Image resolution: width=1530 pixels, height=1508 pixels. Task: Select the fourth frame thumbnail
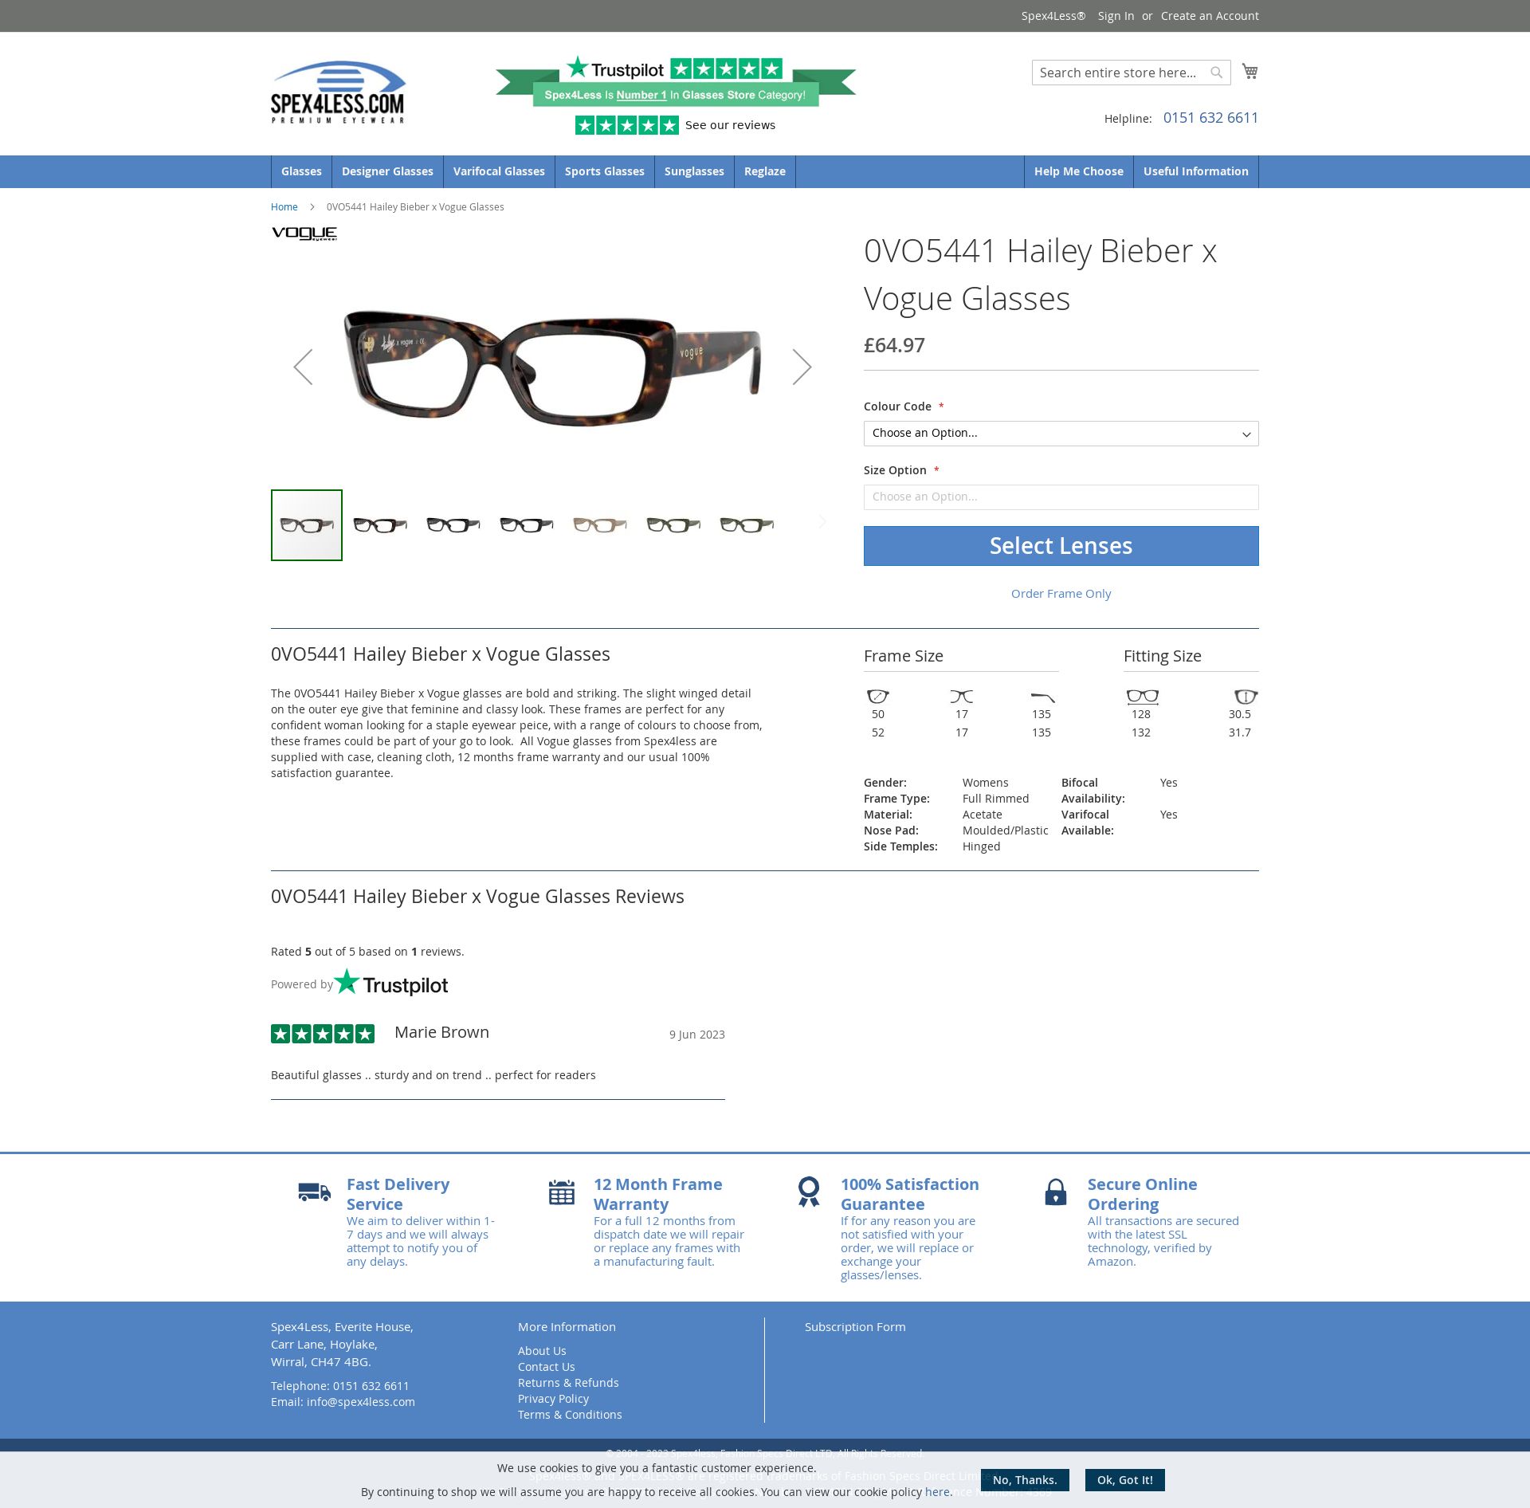(527, 525)
